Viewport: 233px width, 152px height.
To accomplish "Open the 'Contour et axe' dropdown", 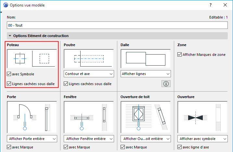I will [x=89, y=74].
